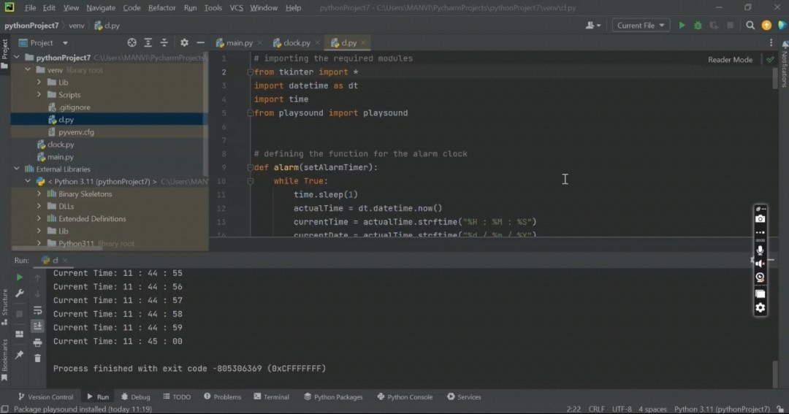This screenshot has height=414, width=789.
Task: Print the console output
Action: pyautogui.click(x=37, y=342)
